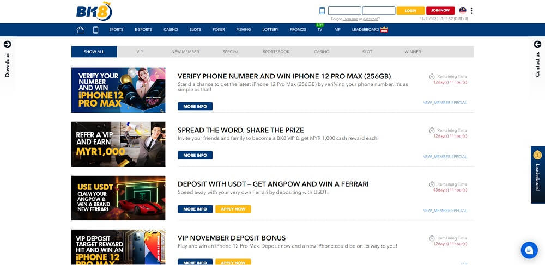Open the Sports menu
545x265 pixels.
coord(116,30)
